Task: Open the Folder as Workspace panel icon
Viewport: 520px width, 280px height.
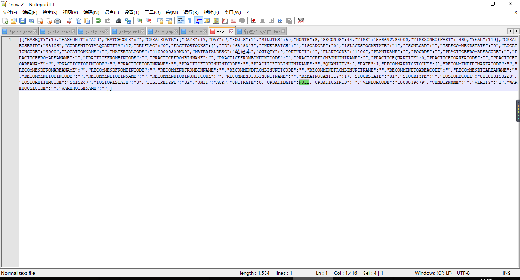Action: tap(233, 21)
